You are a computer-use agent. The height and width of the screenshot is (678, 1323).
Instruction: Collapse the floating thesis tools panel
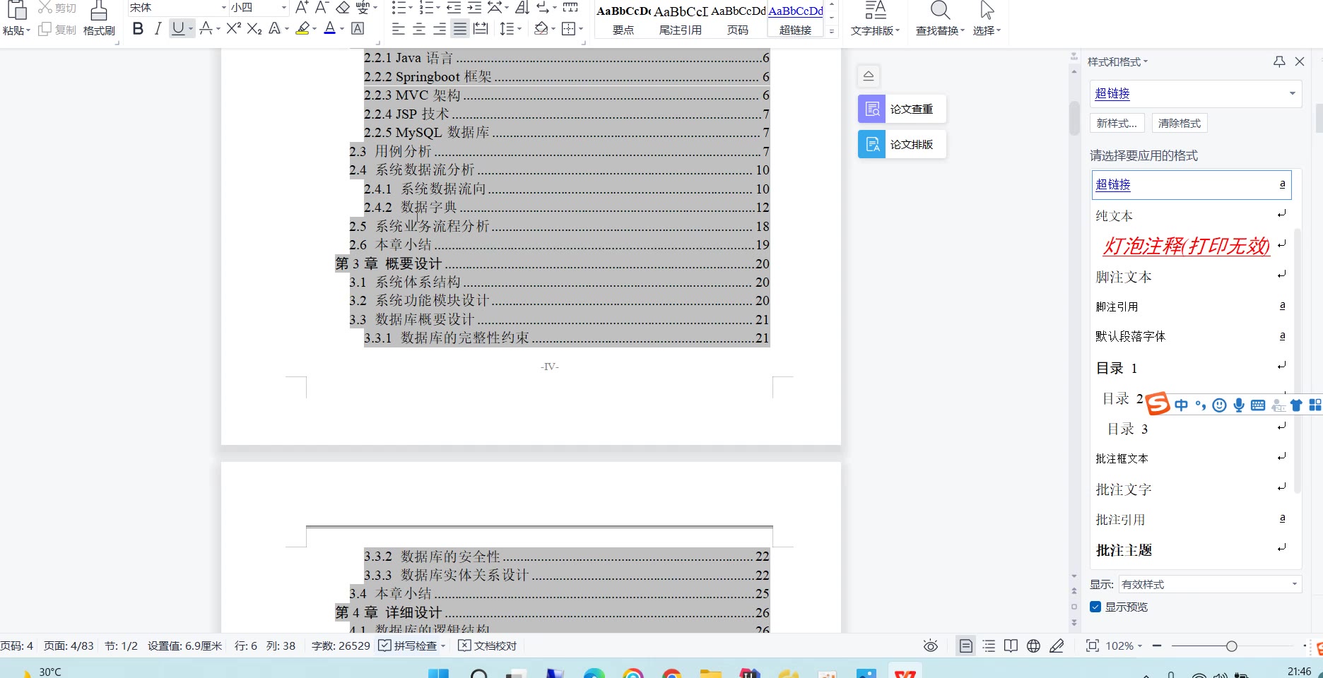coord(869,76)
